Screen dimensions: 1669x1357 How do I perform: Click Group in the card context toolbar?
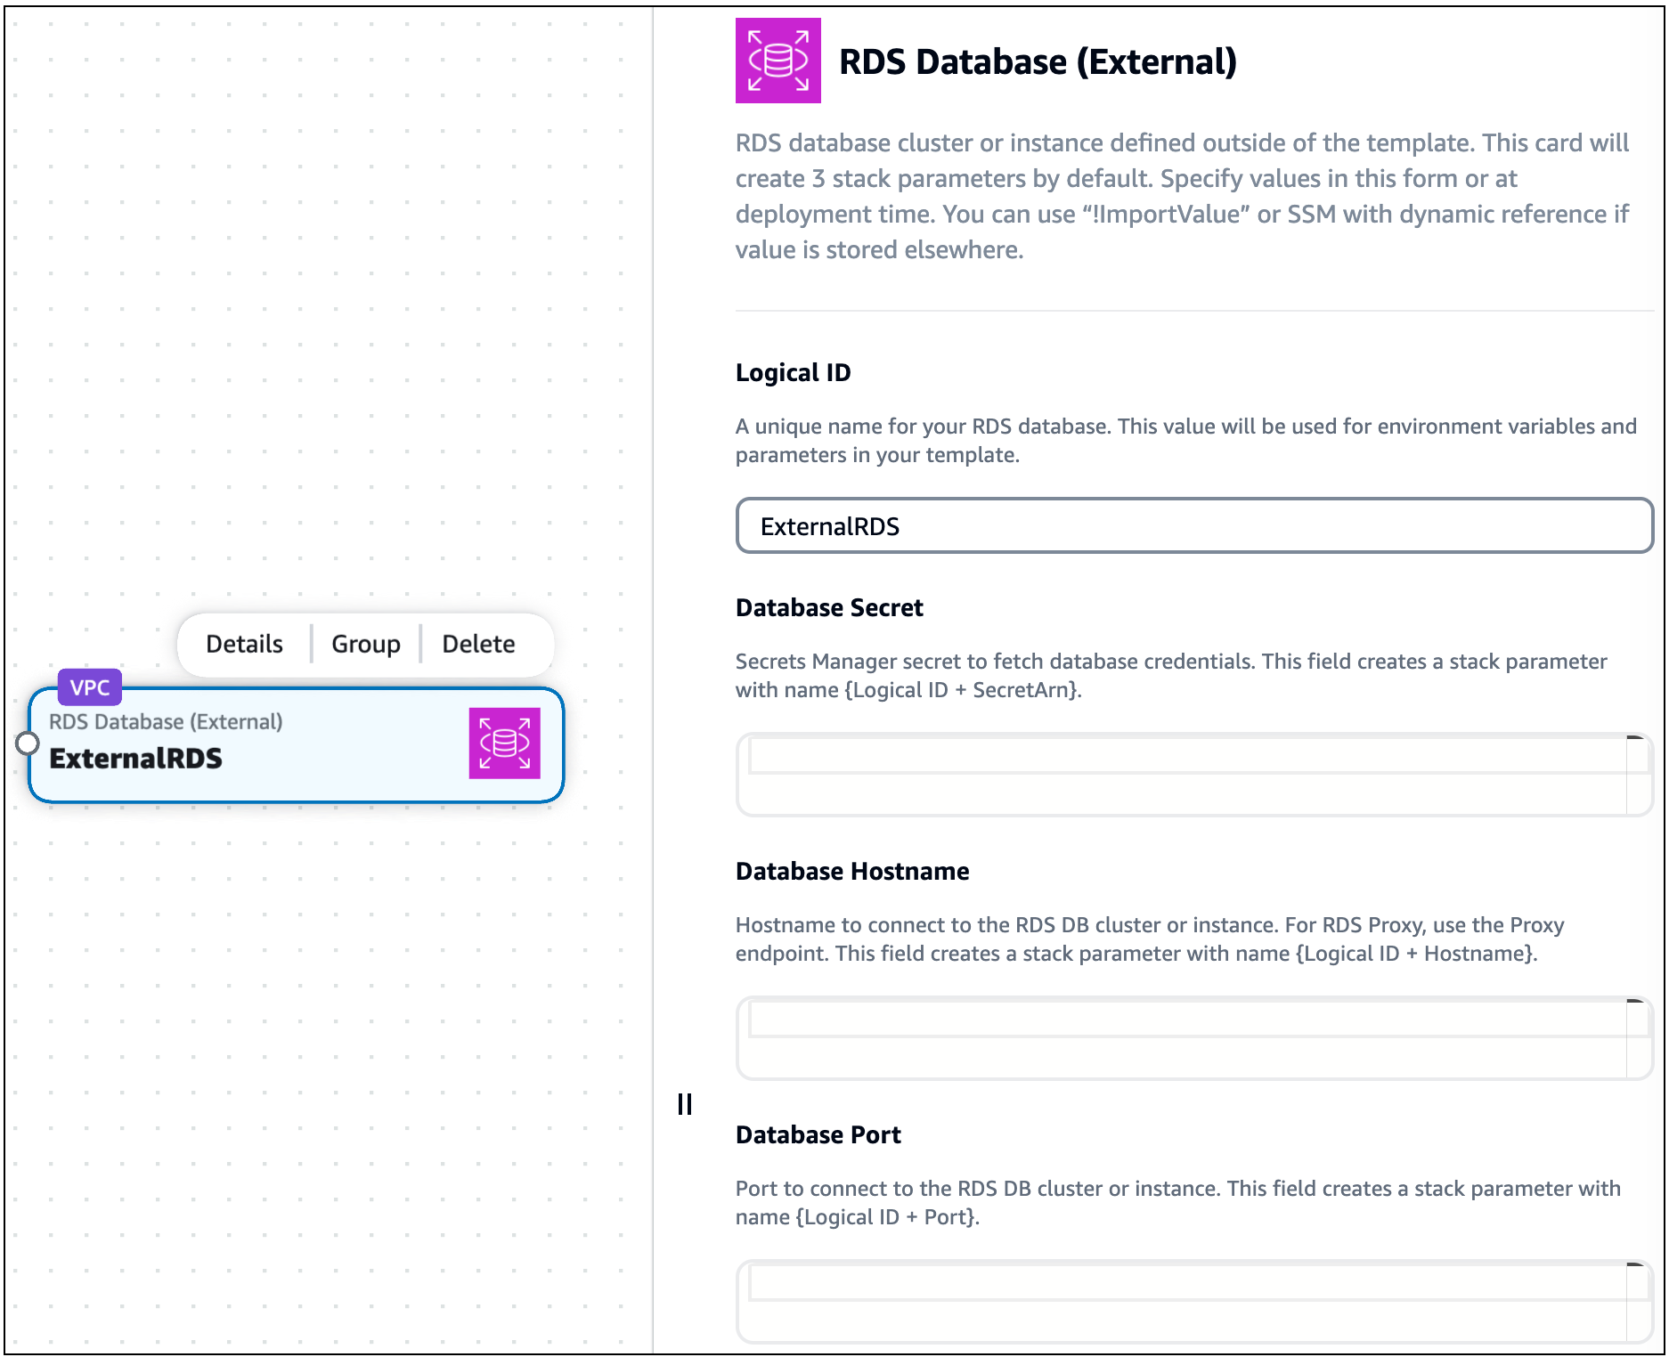[x=364, y=644]
